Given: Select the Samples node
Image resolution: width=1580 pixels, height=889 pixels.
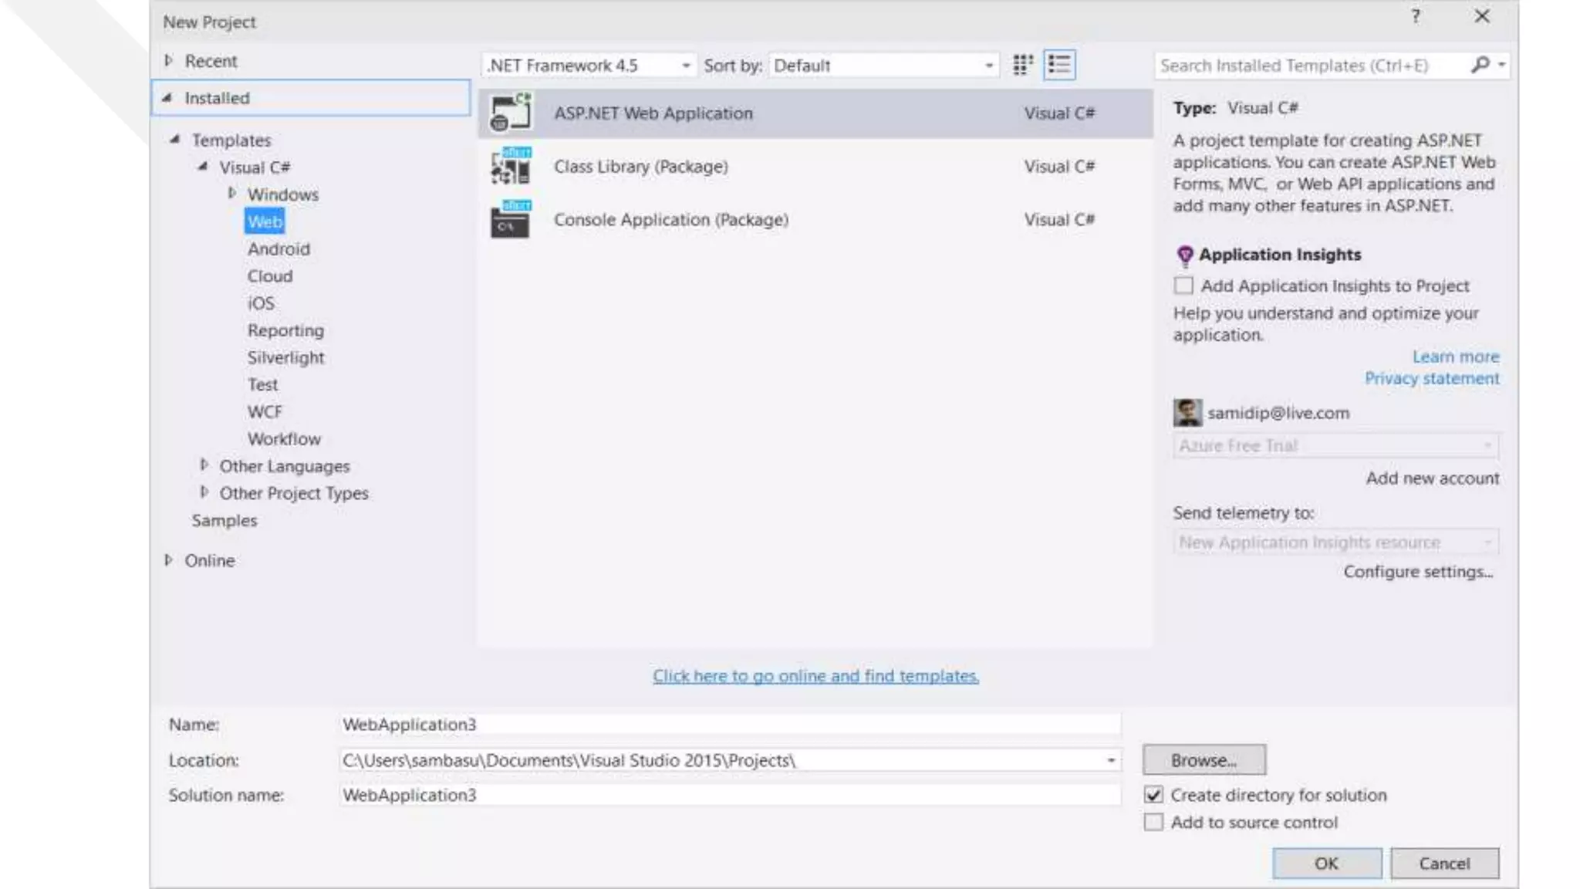Looking at the screenshot, I should pos(225,520).
